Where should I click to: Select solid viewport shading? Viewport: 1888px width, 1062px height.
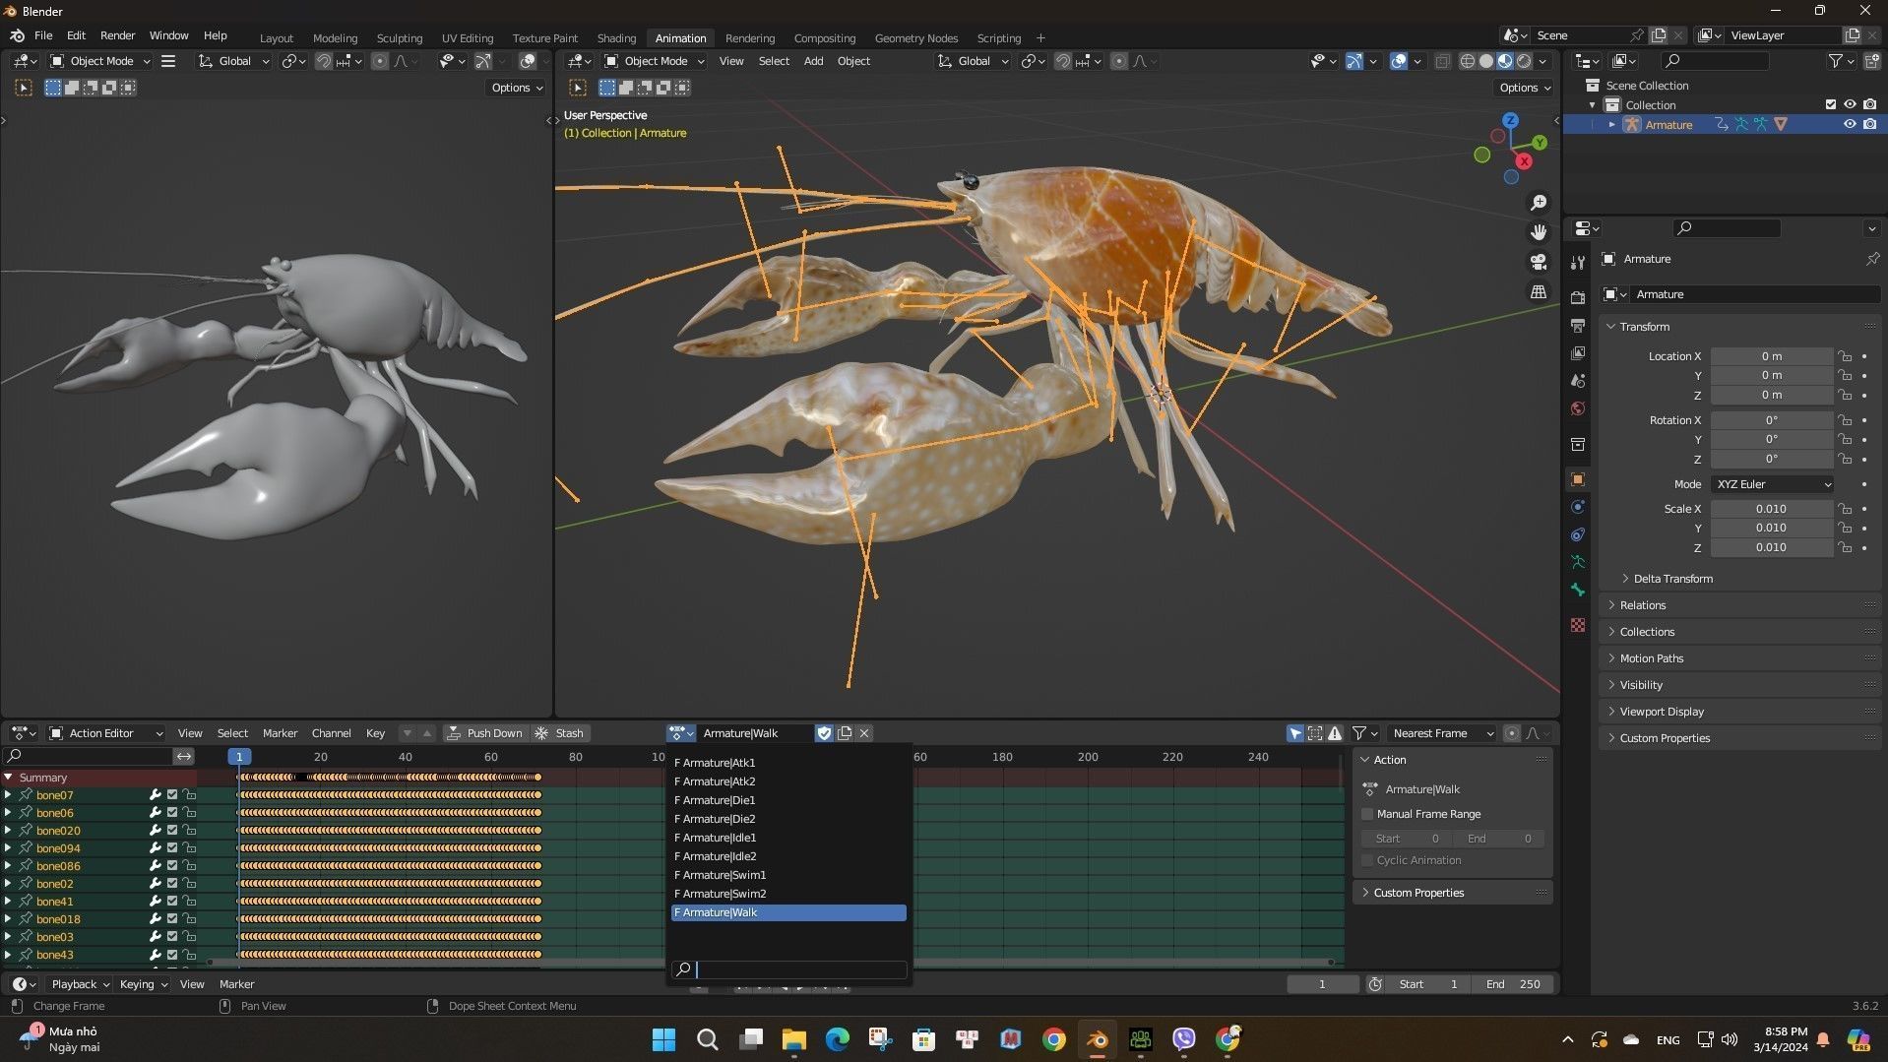point(1486,61)
